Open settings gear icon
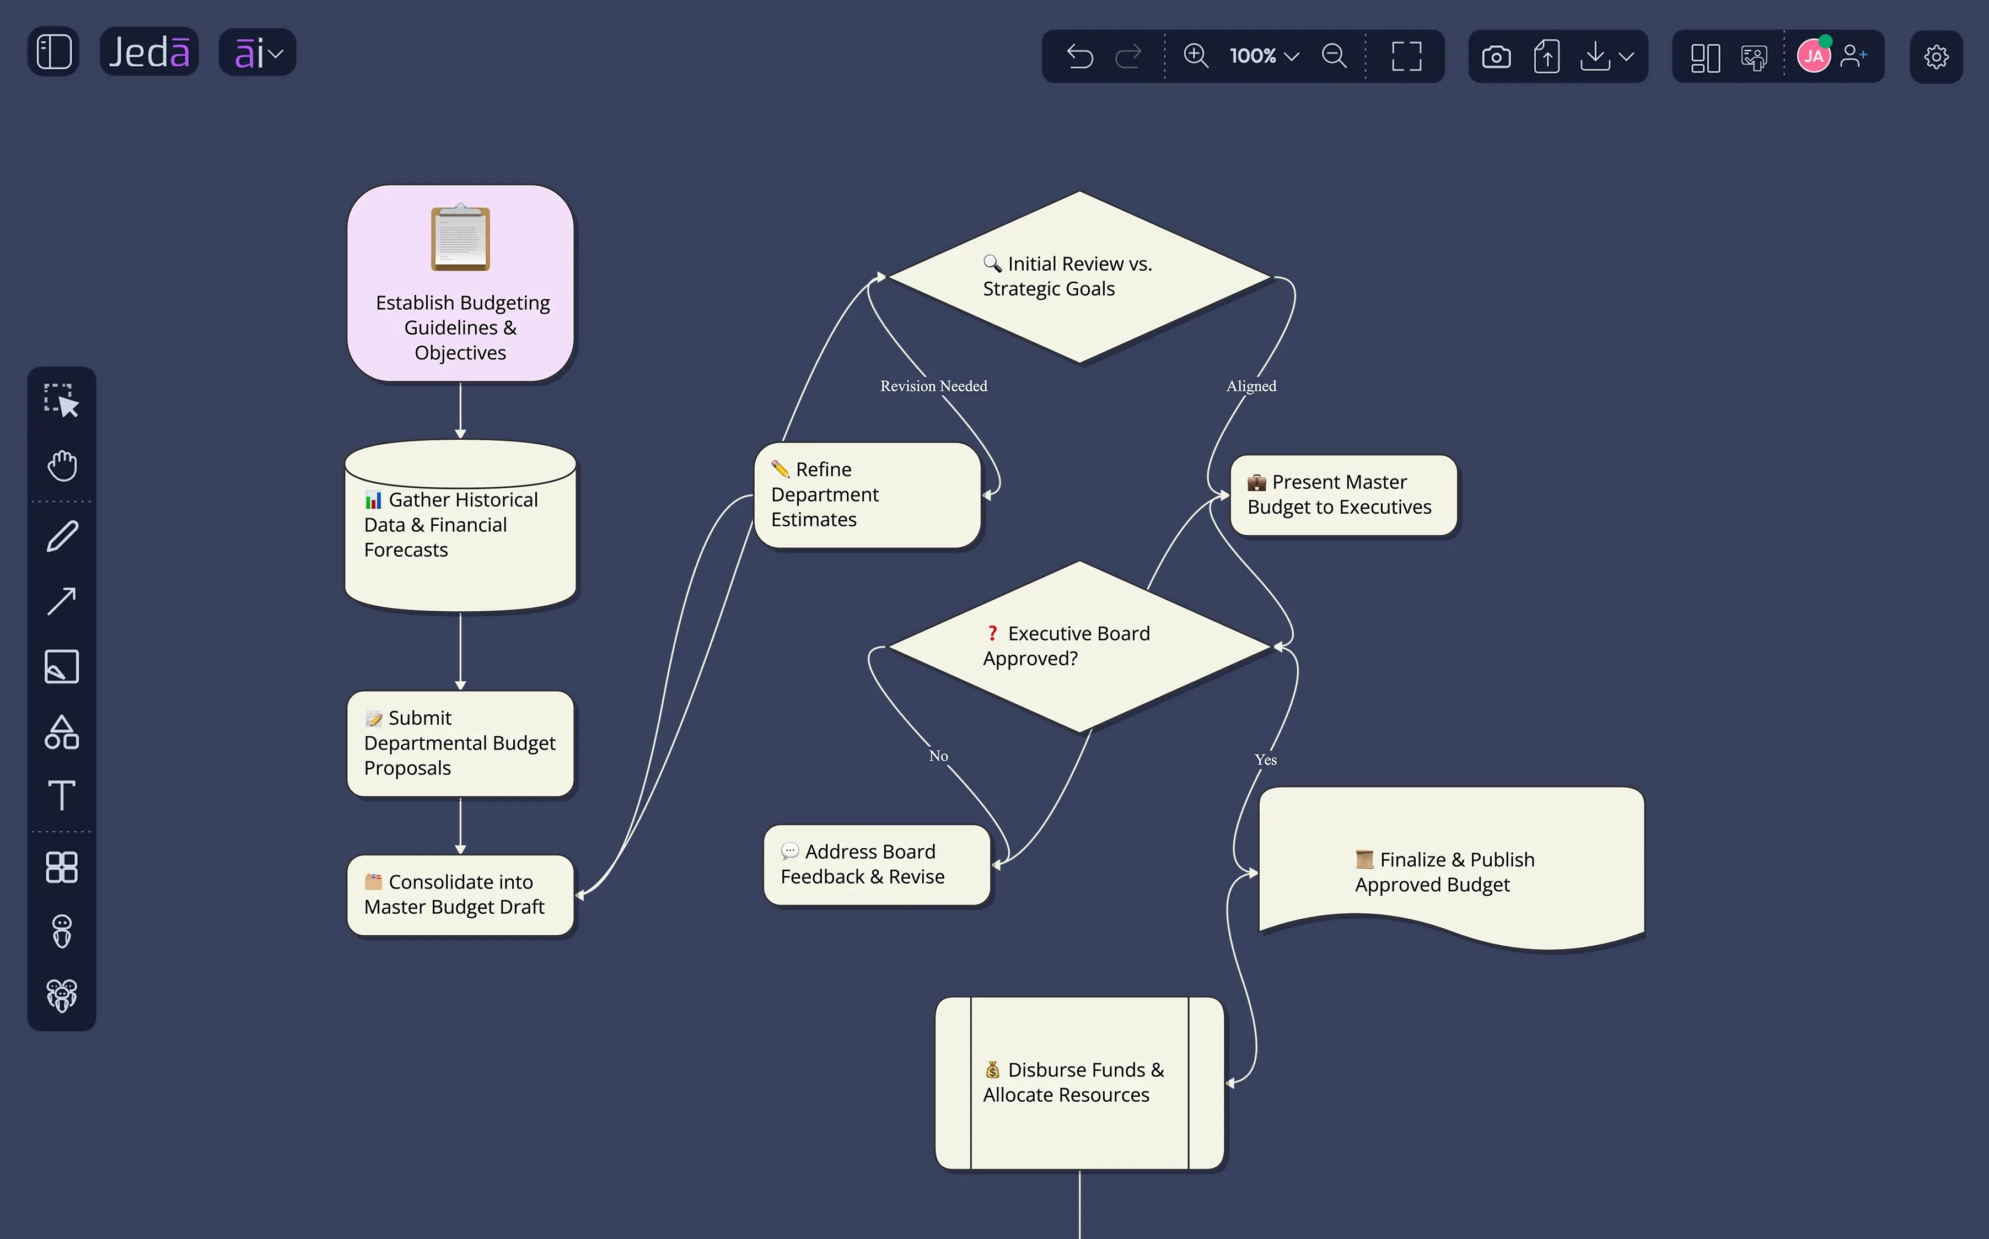Viewport: 1989px width, 1239px height. [1936, 57]
